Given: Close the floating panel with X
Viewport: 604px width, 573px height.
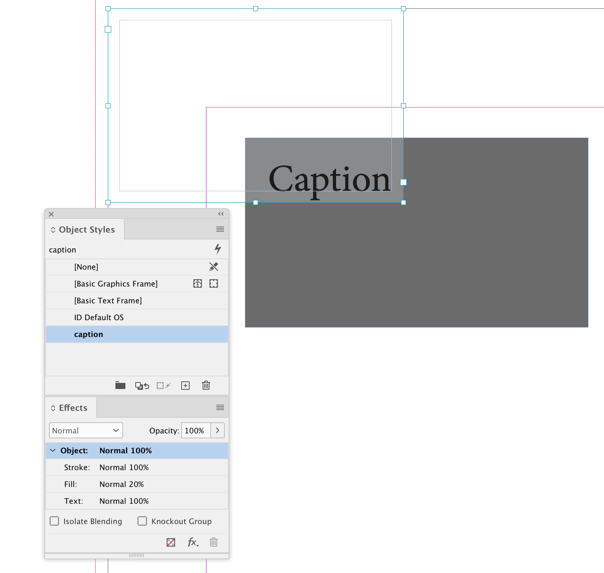Looking at the screenshot, I should click(51, 214).
